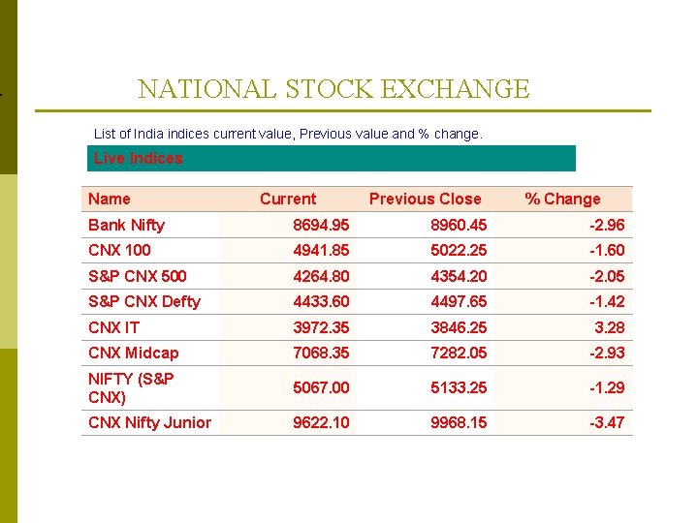Click CNX Midcap current value 7068.35
Viewport: 698px width, 523px height.
321,354
